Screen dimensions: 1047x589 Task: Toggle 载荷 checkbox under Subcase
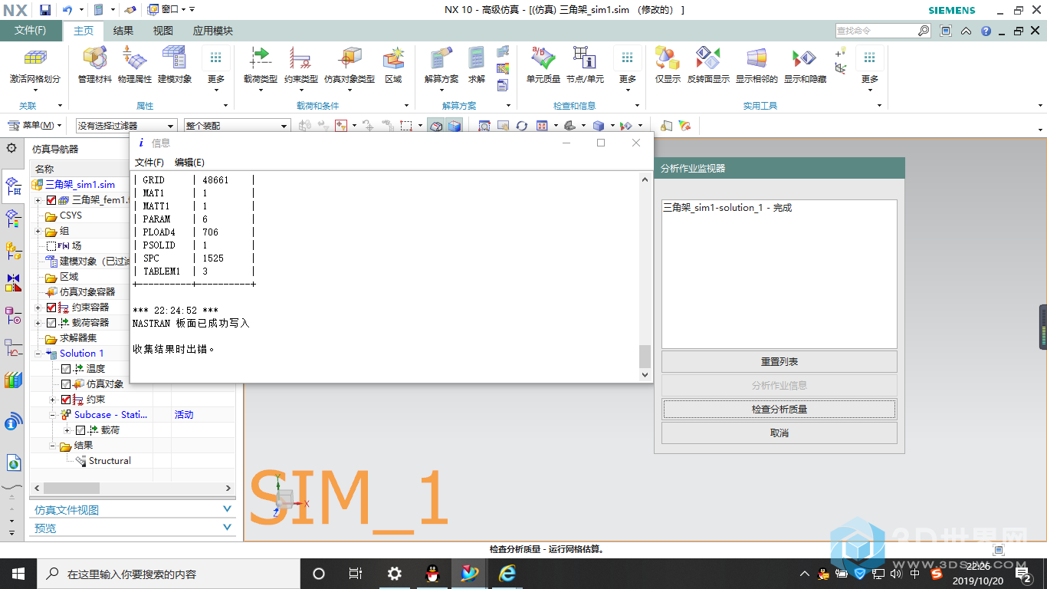click(x=80, y=430)
